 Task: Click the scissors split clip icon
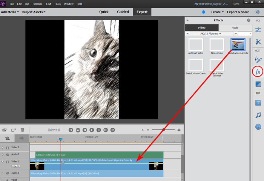tap(63, 162)
